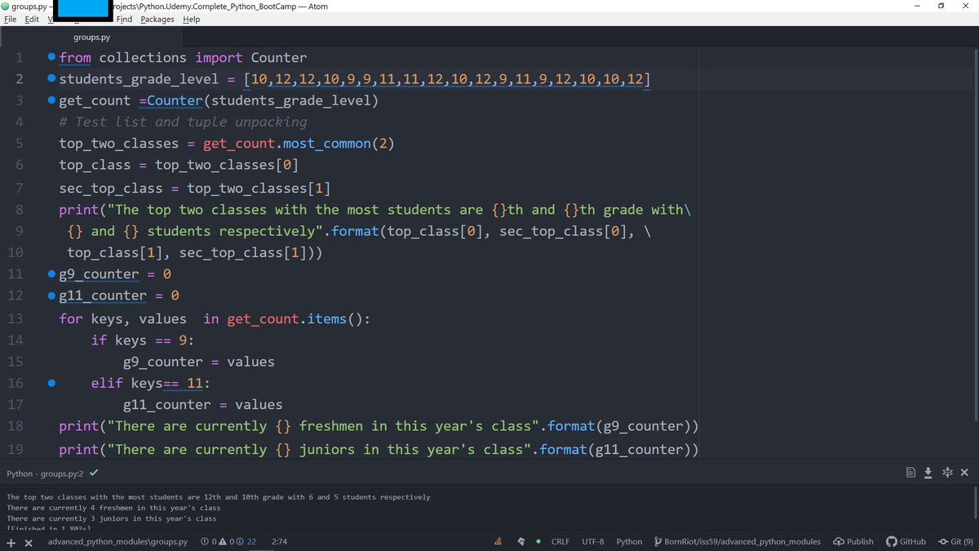
Task: Click the 'freshmen' print statement on line 18
Action: 379,426
